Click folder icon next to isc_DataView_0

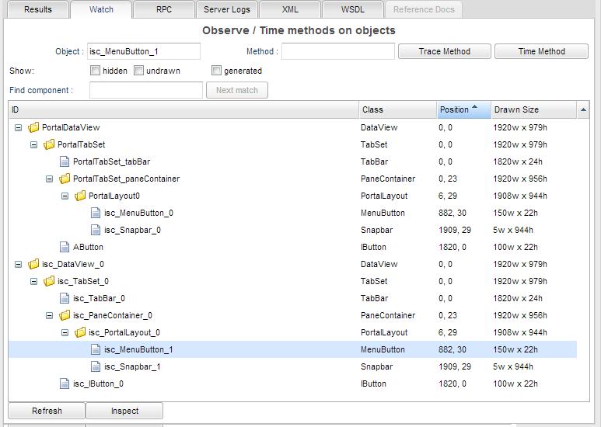click(33, 264)
